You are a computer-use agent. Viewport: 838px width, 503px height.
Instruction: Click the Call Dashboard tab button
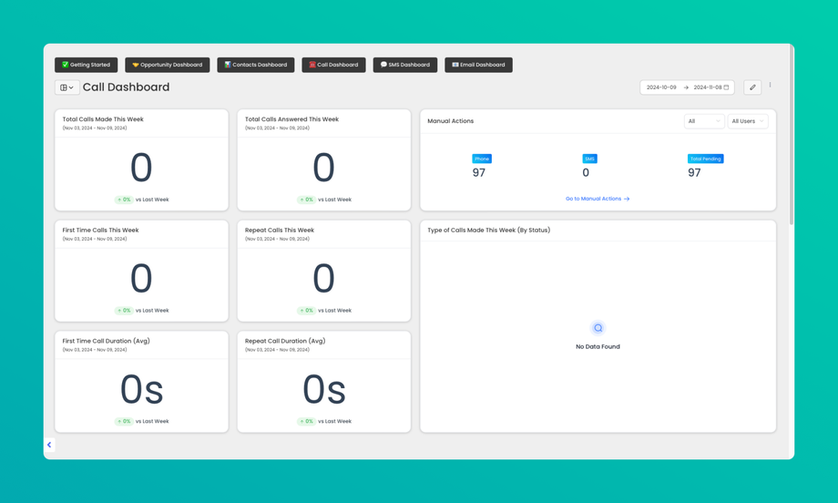pyautogui.click(x=333, y=65)
